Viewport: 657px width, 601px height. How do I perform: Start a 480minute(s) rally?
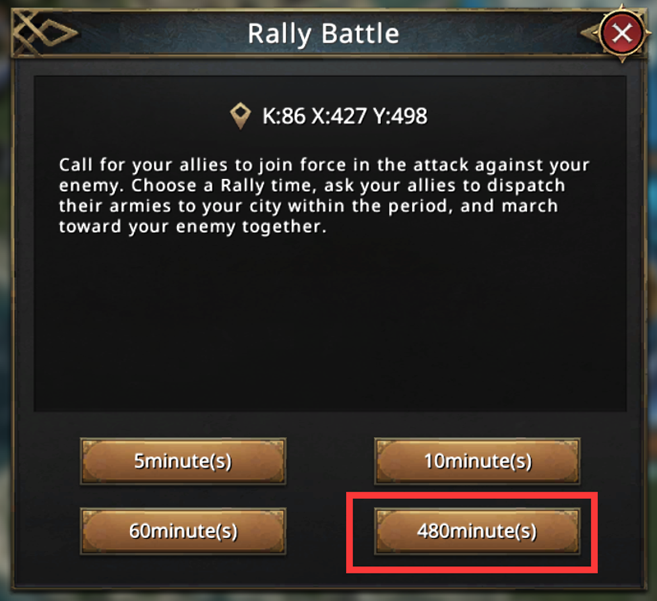[477, 531]
